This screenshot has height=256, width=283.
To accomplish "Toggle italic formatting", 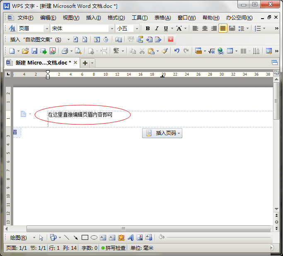I will pos(157,28).
